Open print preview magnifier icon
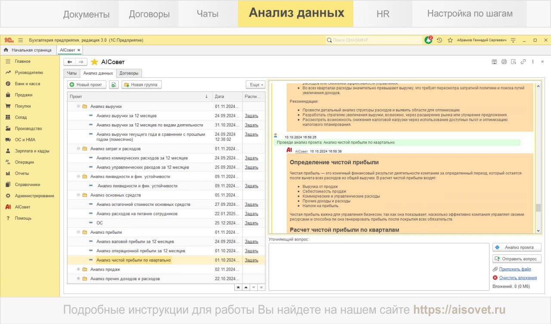551x324 pixels. pos(514,62)
